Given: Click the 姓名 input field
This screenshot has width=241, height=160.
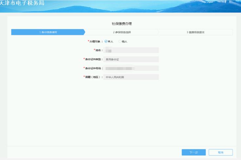Looking at the screenshot, I should tap(131, 50).
